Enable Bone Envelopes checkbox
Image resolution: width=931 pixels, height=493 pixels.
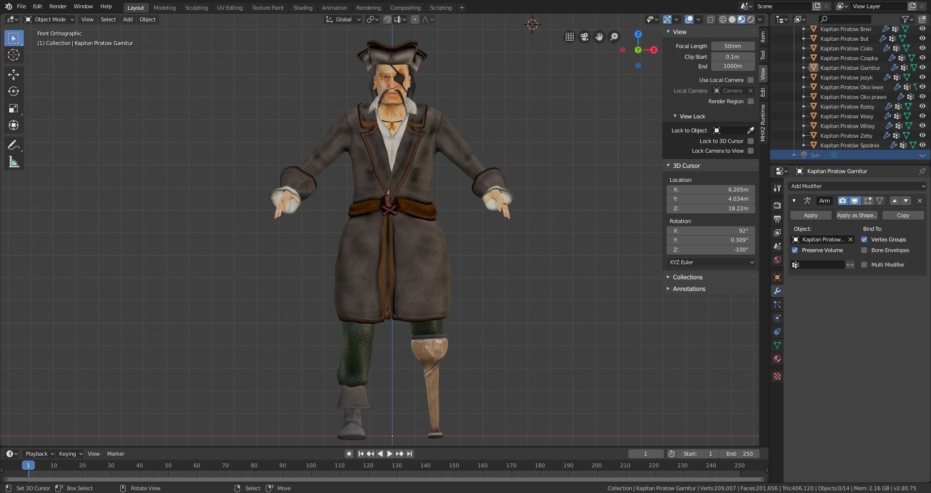point(864,250)
